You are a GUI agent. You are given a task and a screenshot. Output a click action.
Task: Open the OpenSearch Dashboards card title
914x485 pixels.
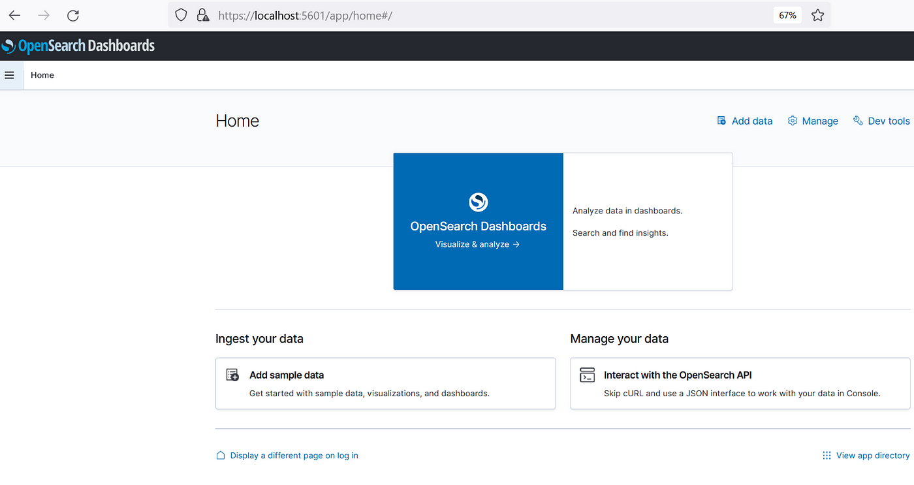point(479,227)
